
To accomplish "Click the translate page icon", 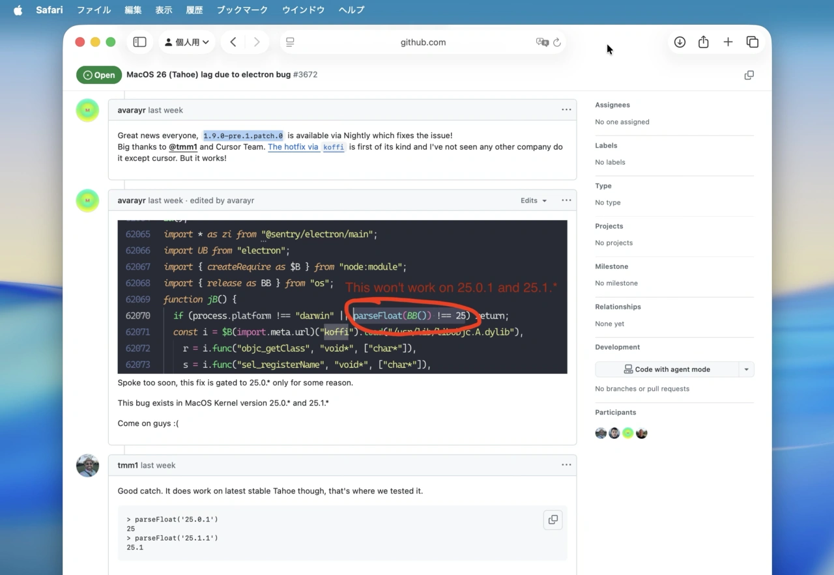I will [x=541, y=42].
